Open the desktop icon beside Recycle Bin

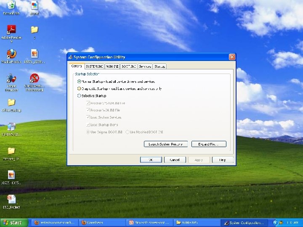35,8
